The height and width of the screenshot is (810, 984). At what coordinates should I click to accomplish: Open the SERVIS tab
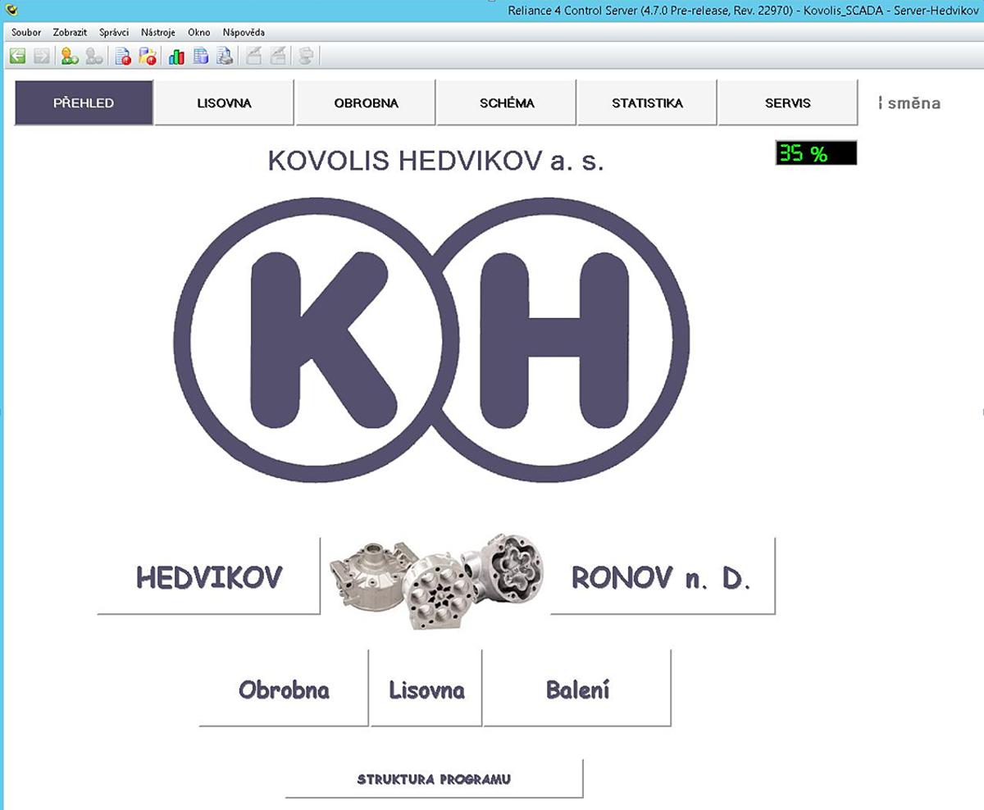coord(787,103)
